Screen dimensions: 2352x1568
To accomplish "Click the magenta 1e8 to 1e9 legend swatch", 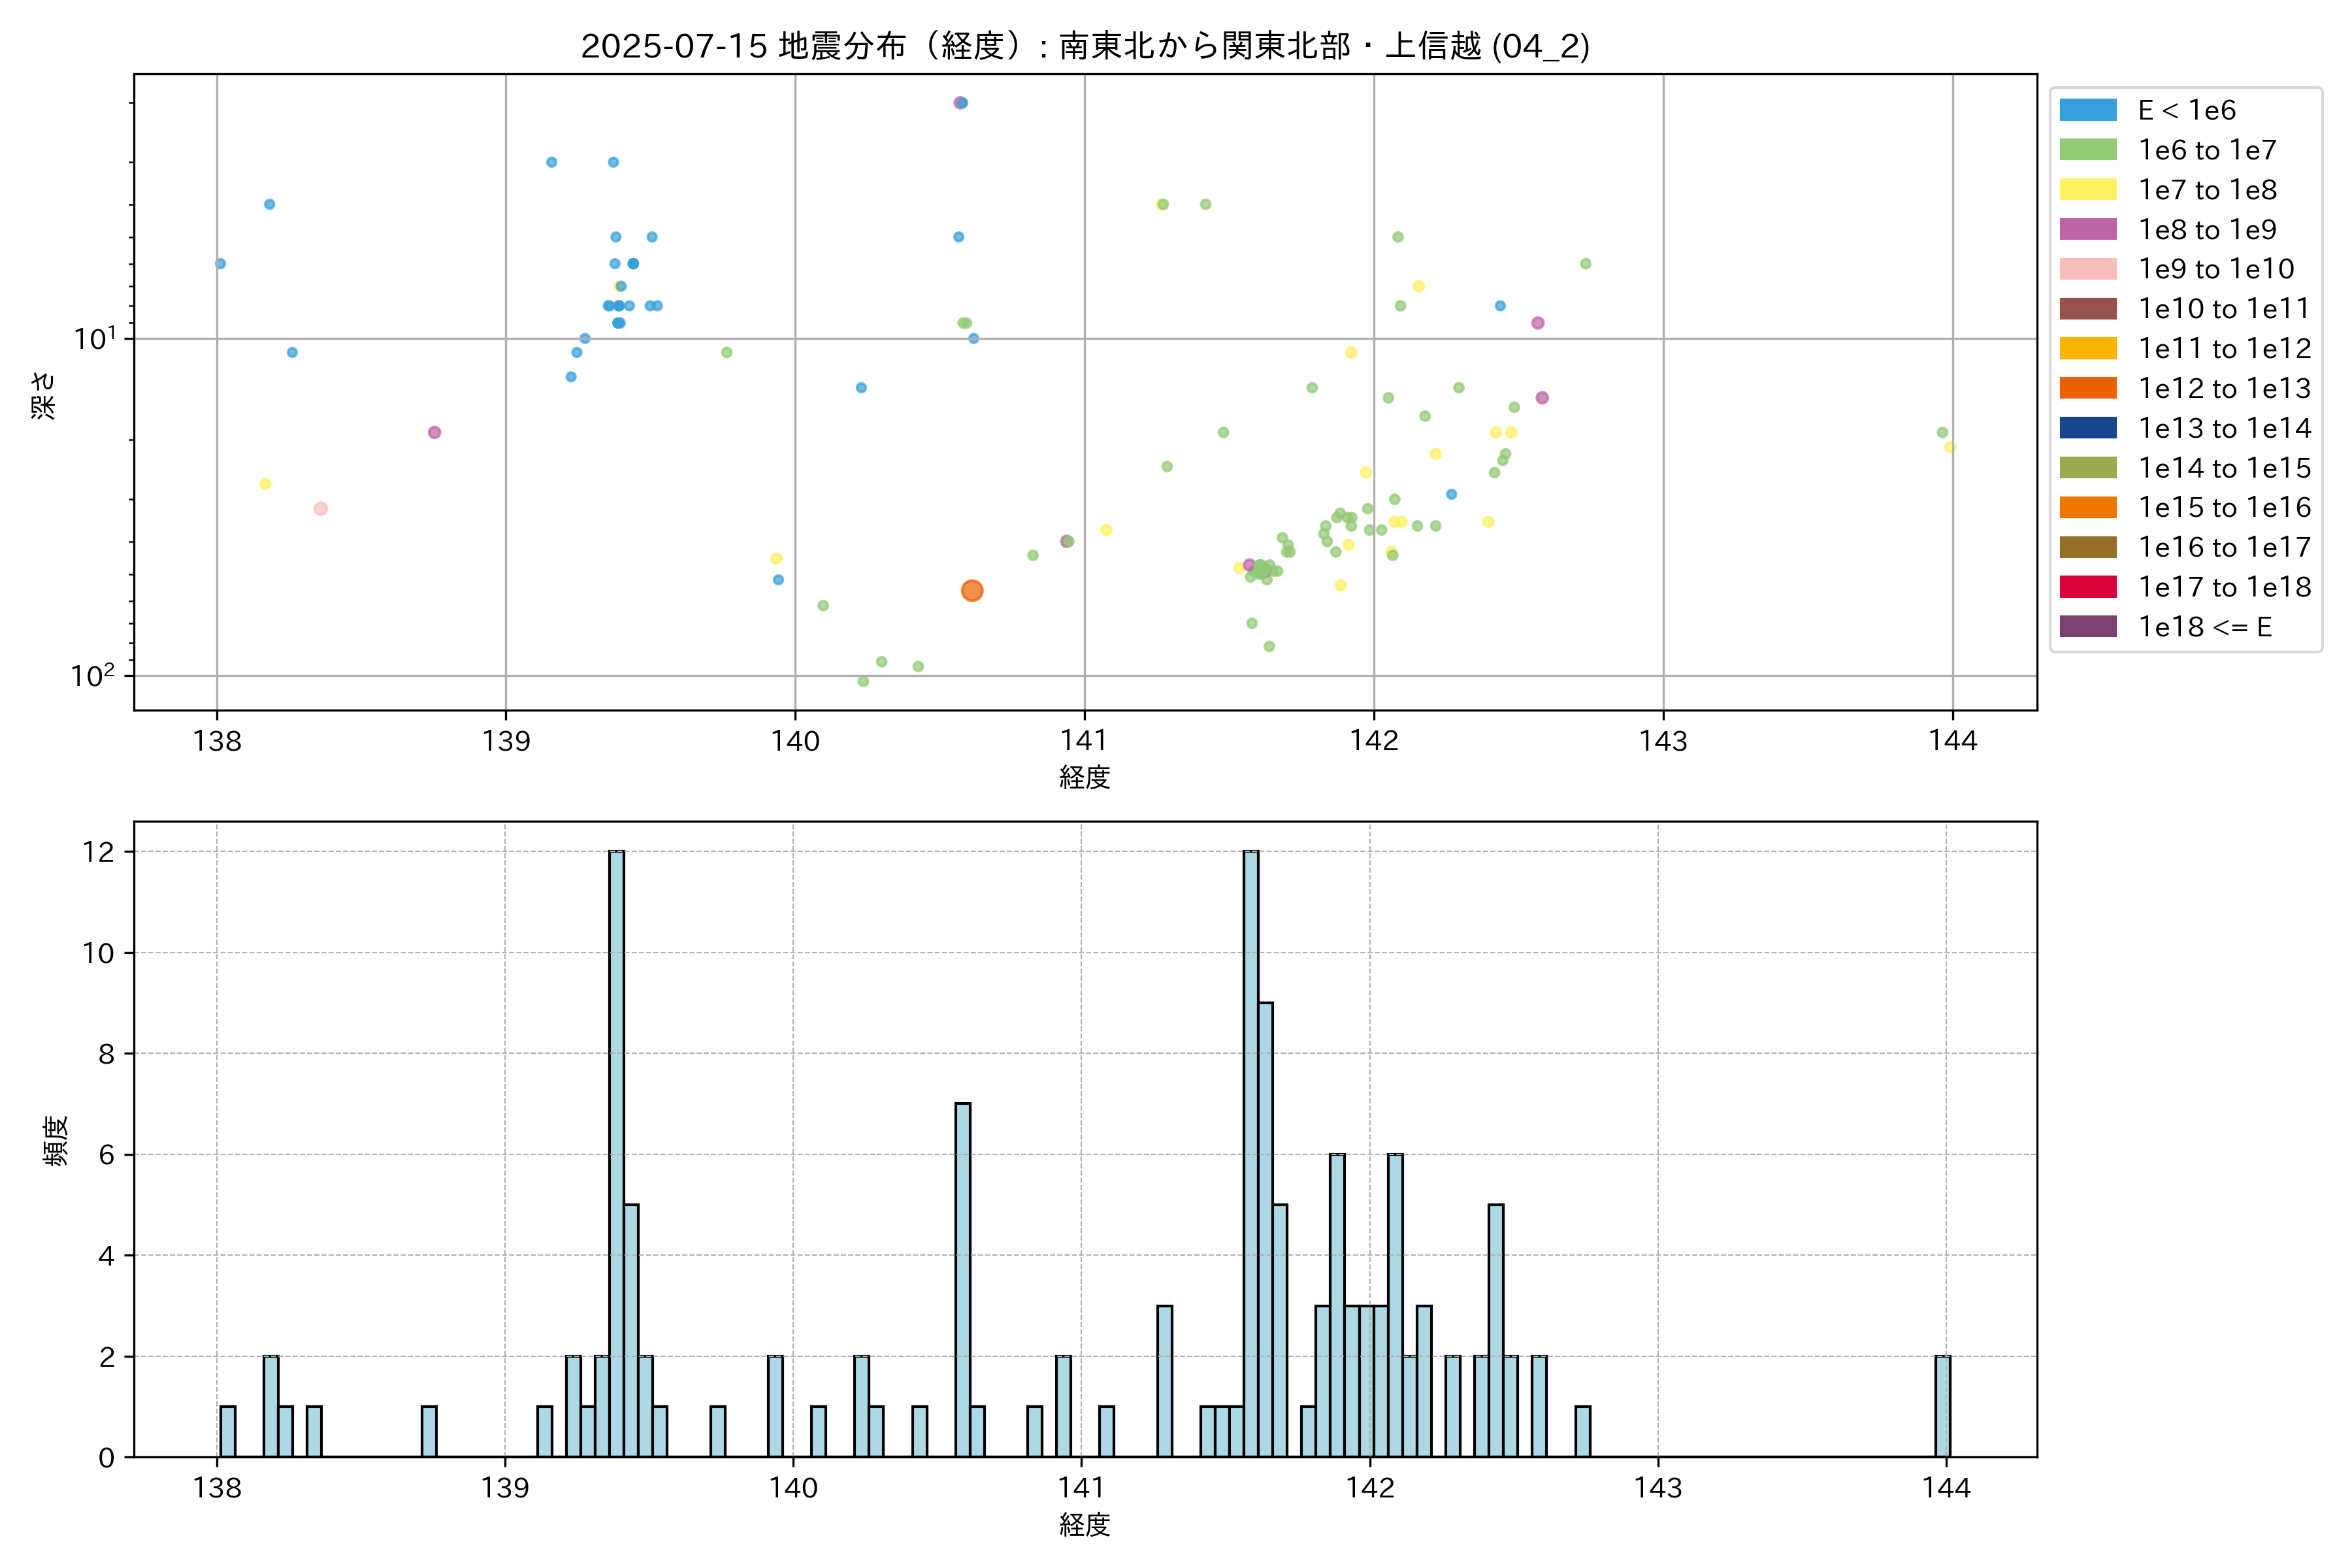I will click(x=2088, y=229).
